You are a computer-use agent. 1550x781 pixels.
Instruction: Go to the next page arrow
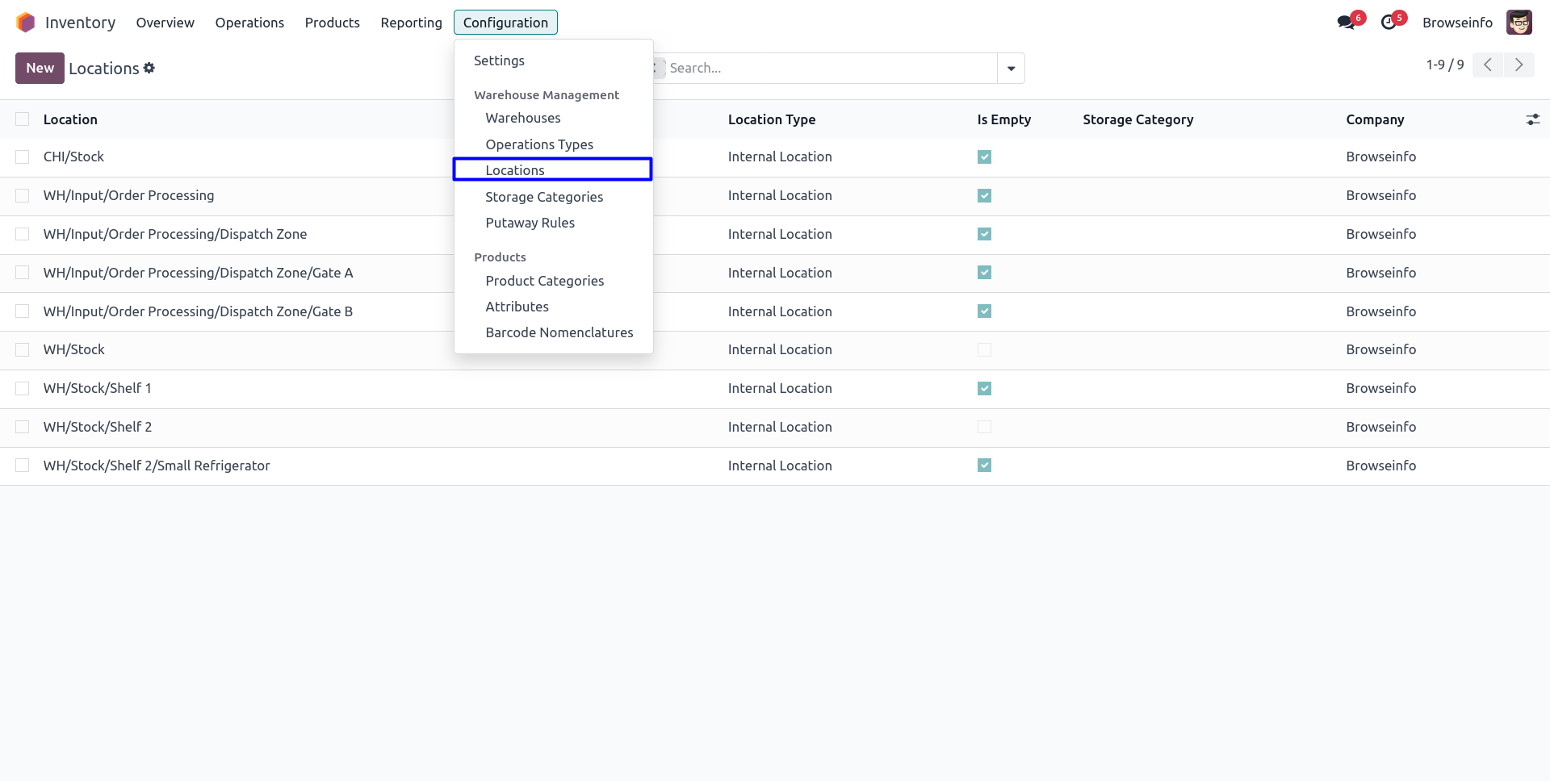1519,65
